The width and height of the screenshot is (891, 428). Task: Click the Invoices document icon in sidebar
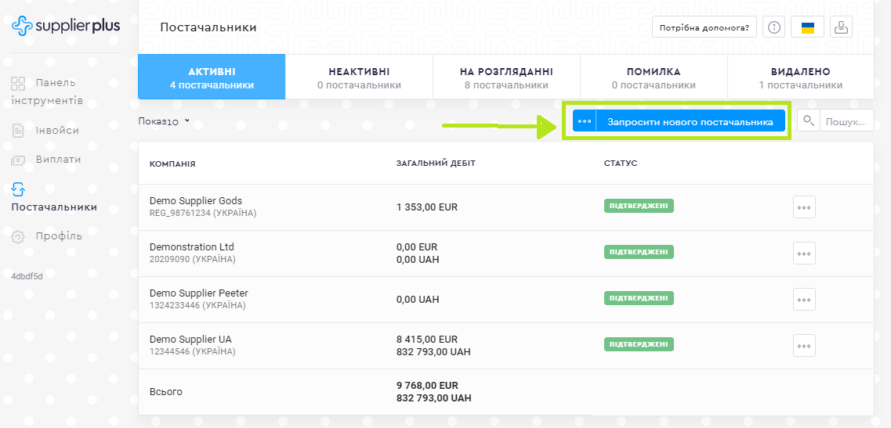pos(18,131)
